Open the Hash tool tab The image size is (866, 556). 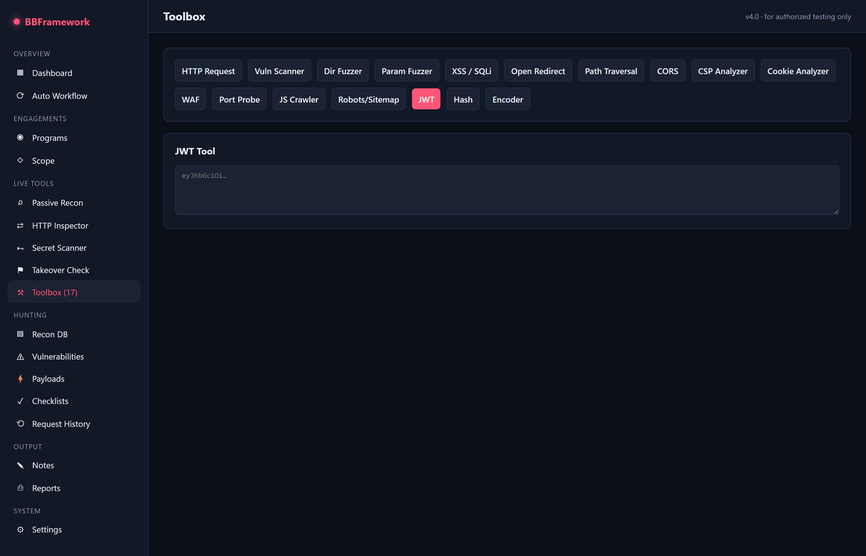pos(463,99)
